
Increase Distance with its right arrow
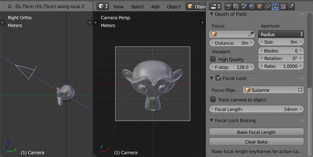click(x=252, y=43)
